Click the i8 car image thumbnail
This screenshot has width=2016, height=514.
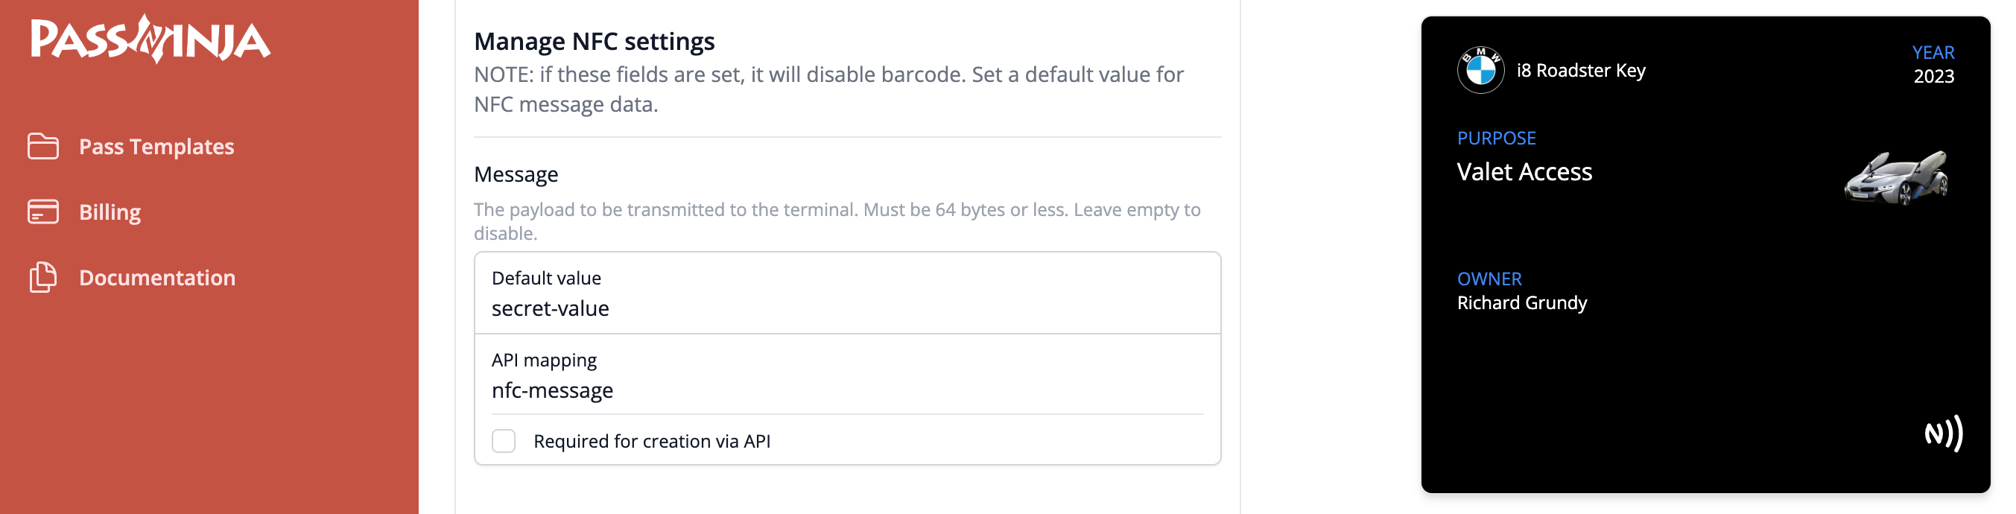click(1895, 177)
